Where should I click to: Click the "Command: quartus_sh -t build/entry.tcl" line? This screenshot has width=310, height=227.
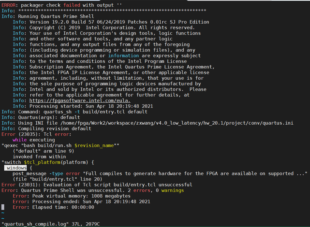(74, 112)
